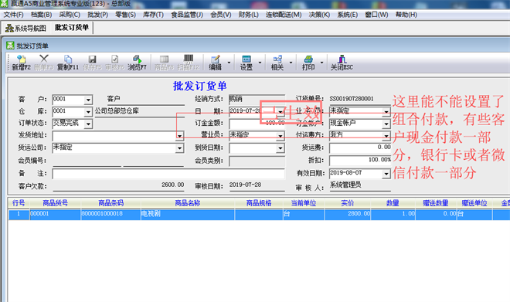Click the 打印 print icon
Viewport: 510px width, 302px height.
pyautogui.click(x=308, y=63)
